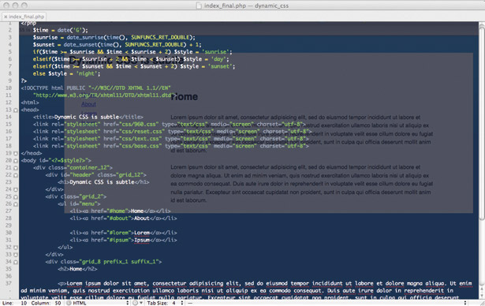Click the Line number field in status bar
This screenshot has height=306, width=485.
pos(24,303)
